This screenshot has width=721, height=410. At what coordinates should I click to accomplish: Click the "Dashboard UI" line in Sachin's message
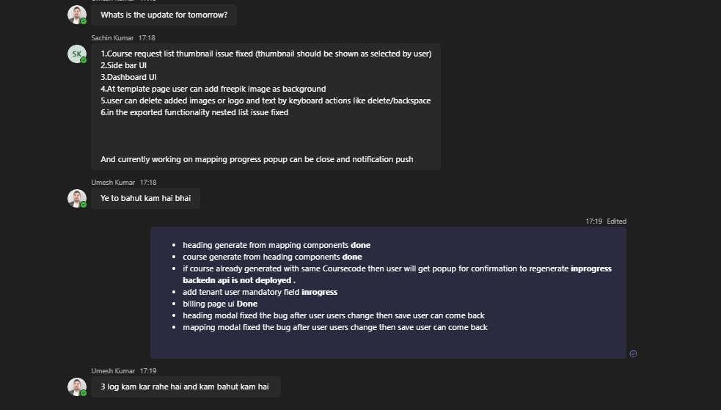pyautogui.click(x=128, y=77)
